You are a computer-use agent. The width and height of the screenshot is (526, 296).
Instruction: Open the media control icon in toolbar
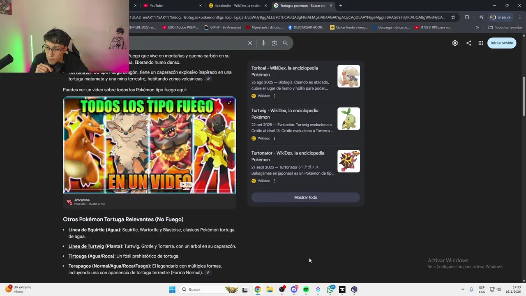[482, 17]
